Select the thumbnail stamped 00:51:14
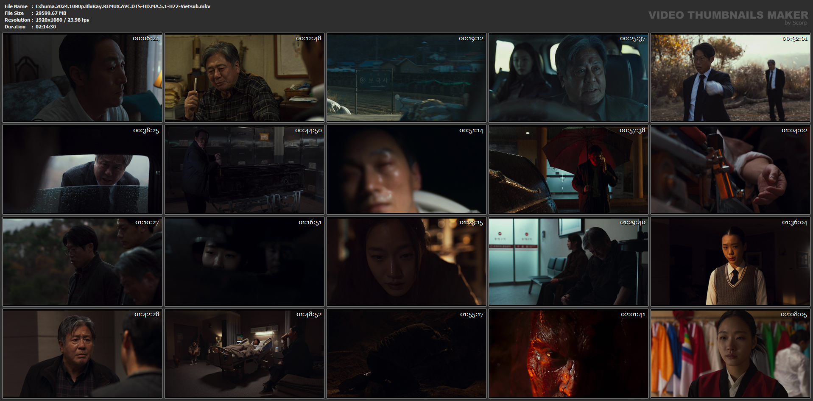Screen dimensions: 813x401 click(x=406, y=170)
